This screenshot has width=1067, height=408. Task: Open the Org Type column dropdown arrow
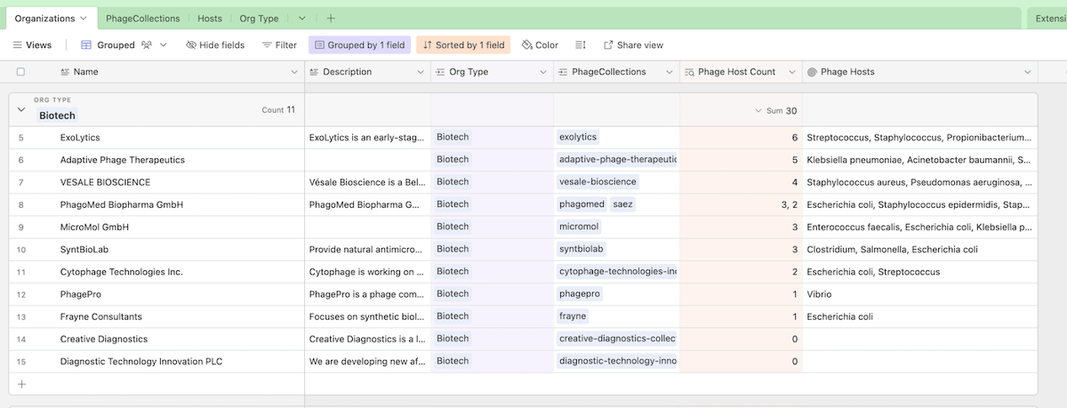point(543,72)
